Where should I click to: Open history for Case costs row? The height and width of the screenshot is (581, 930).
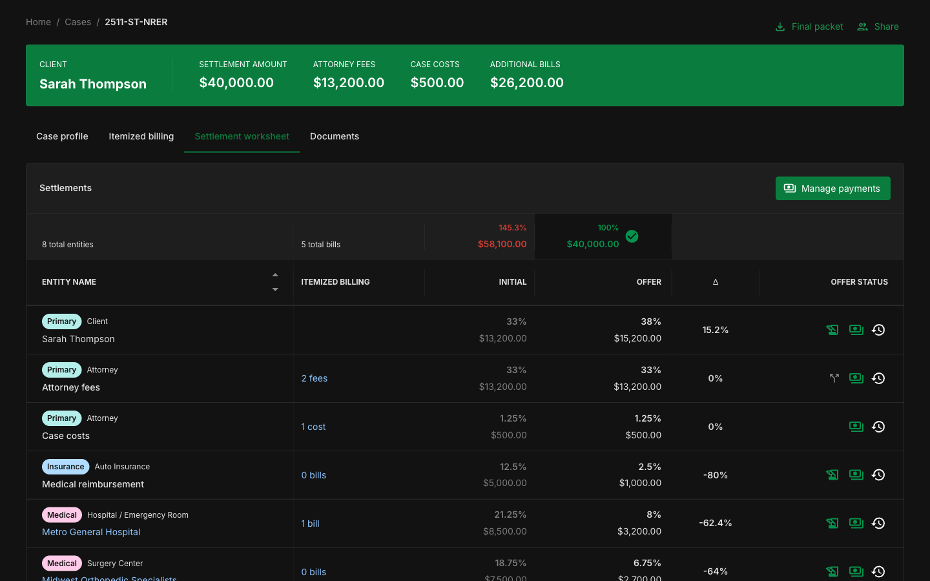(x=878, y=427)
